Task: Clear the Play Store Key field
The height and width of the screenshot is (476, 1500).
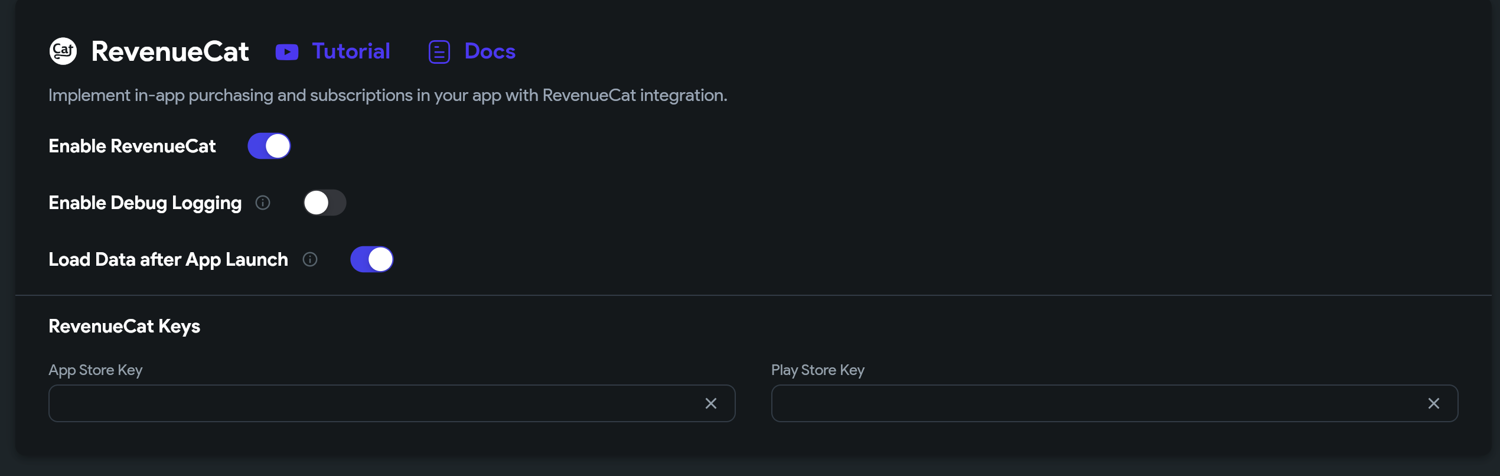Action: tap(1434, 403)
